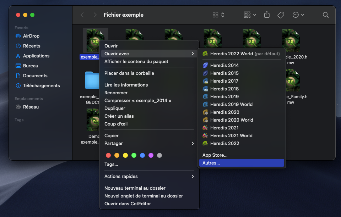Go back with the toolbar chevron
341x217 pixels.
(82, 15)
